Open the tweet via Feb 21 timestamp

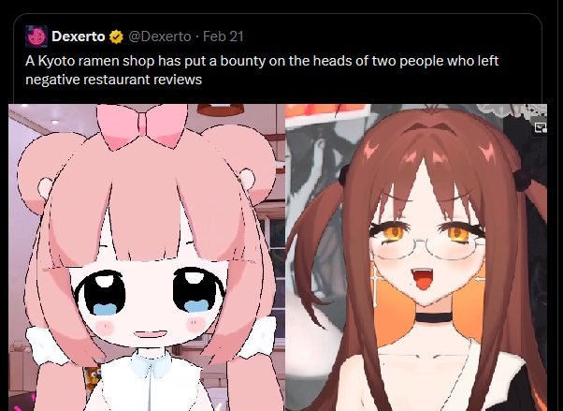[224, 37]
